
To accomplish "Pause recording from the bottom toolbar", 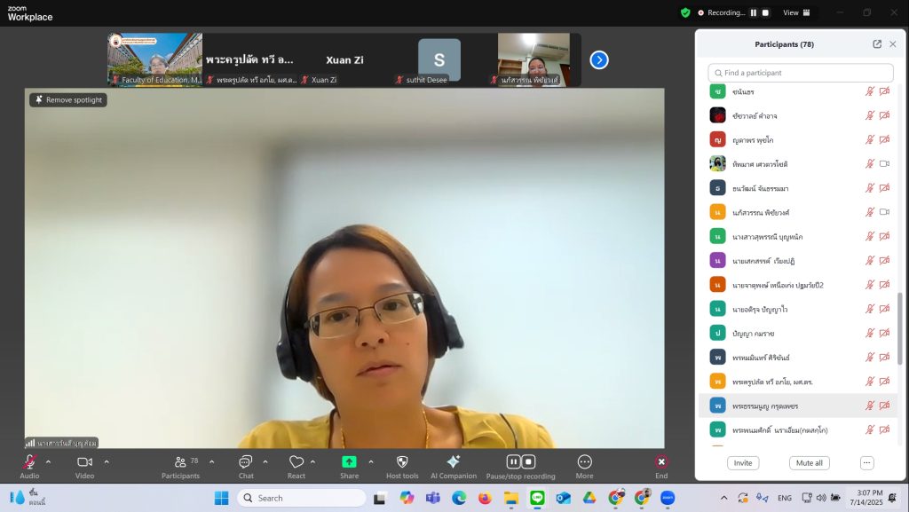I will [x=513, y=461].
